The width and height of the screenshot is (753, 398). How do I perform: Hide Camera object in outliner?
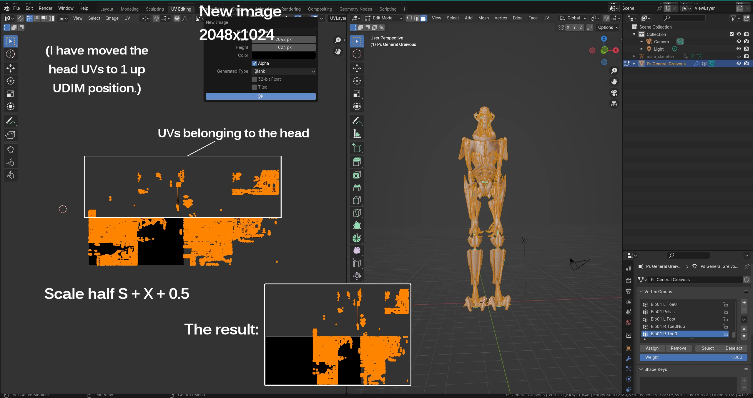pos(739,42)
